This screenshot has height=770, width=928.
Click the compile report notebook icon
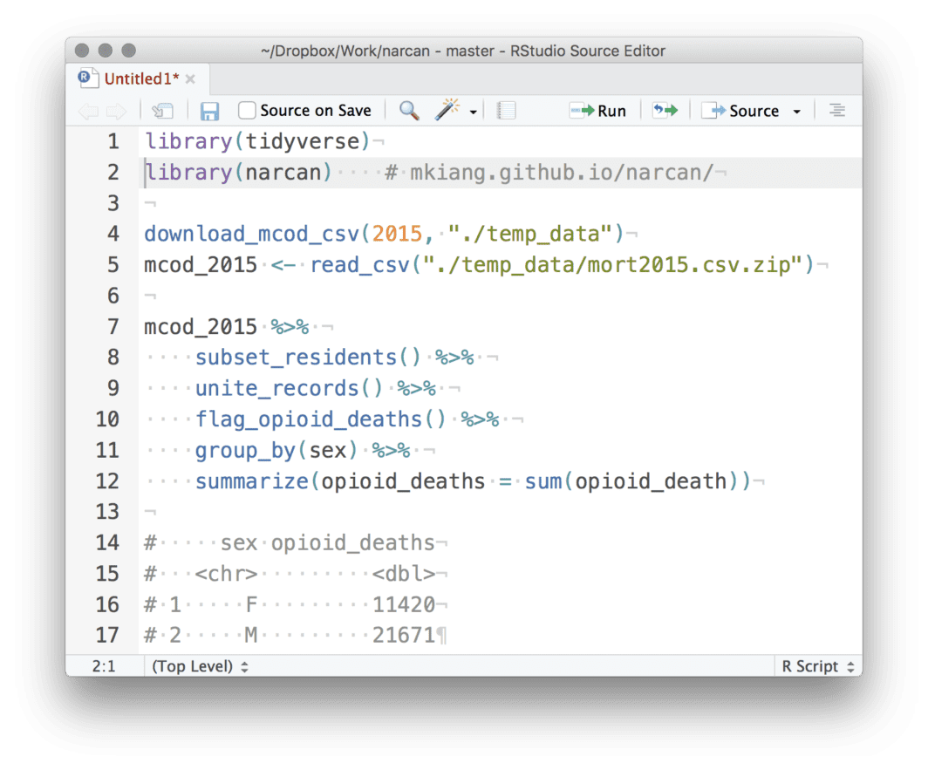506,111
